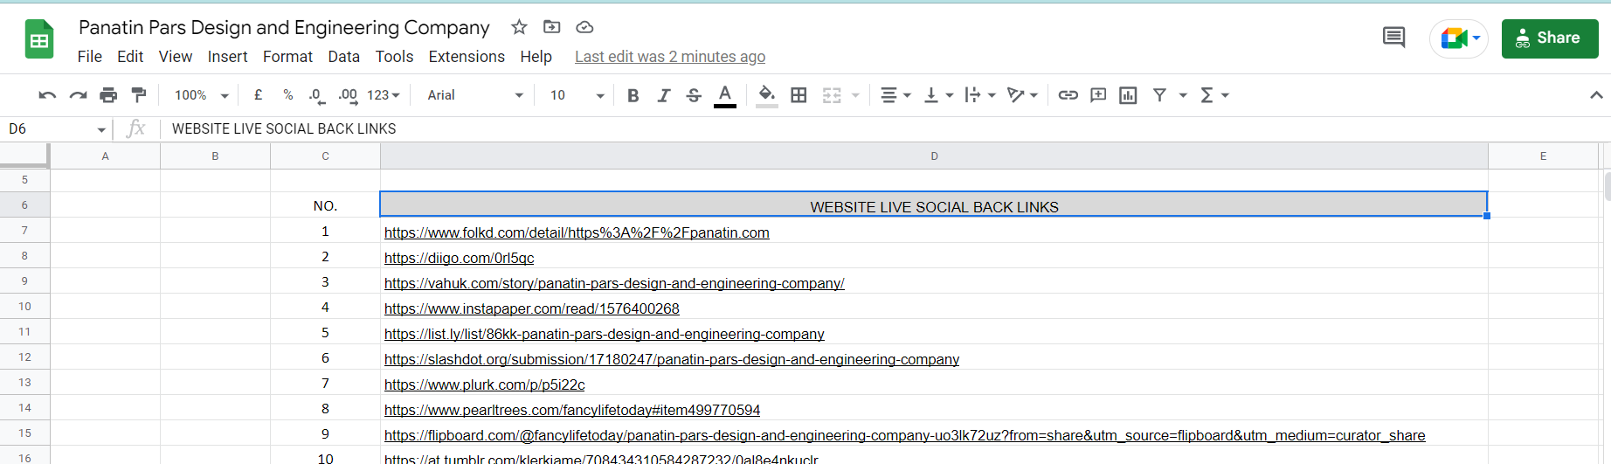Open the borders tool
This screenshot has width=1611, height=464.
(799, 95)
